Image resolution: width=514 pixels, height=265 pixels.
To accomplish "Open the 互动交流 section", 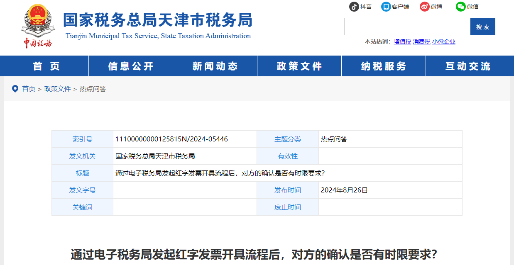I will point(467,66).
